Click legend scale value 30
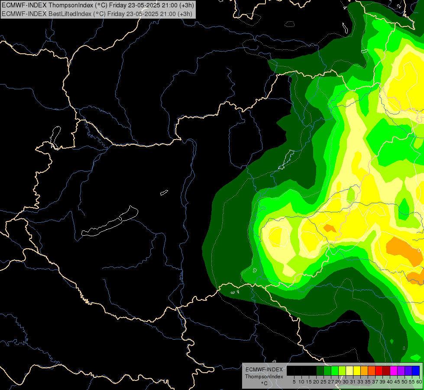The height and width of the screenshot is (390, 424). [346, 382]
